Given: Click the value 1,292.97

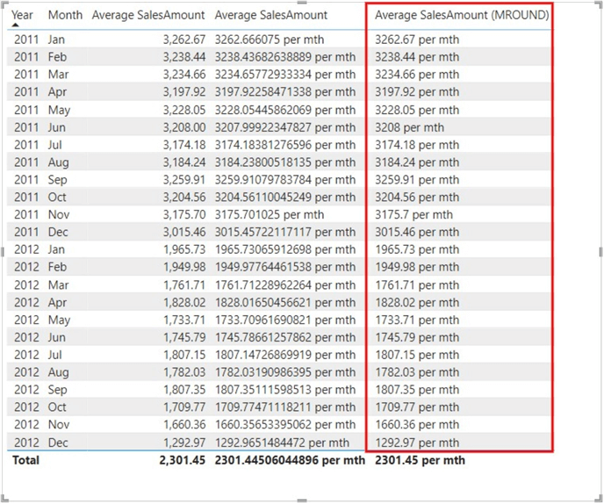Looking at the screenshot, I should 184,443.
